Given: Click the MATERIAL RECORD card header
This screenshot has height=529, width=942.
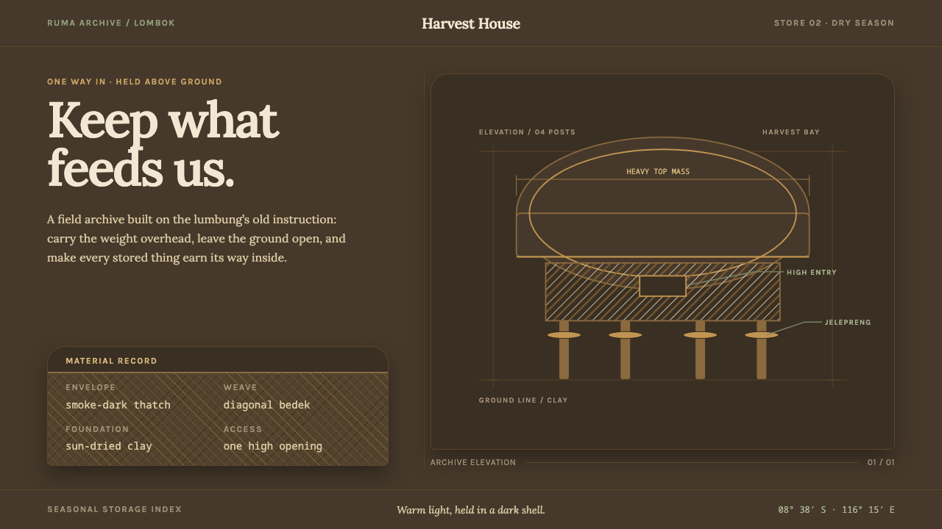Looking at the screenshot, I should pyautogui.click(x=218, y=360).
